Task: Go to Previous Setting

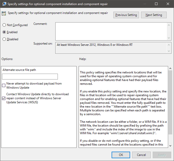Action: (126, 15)
